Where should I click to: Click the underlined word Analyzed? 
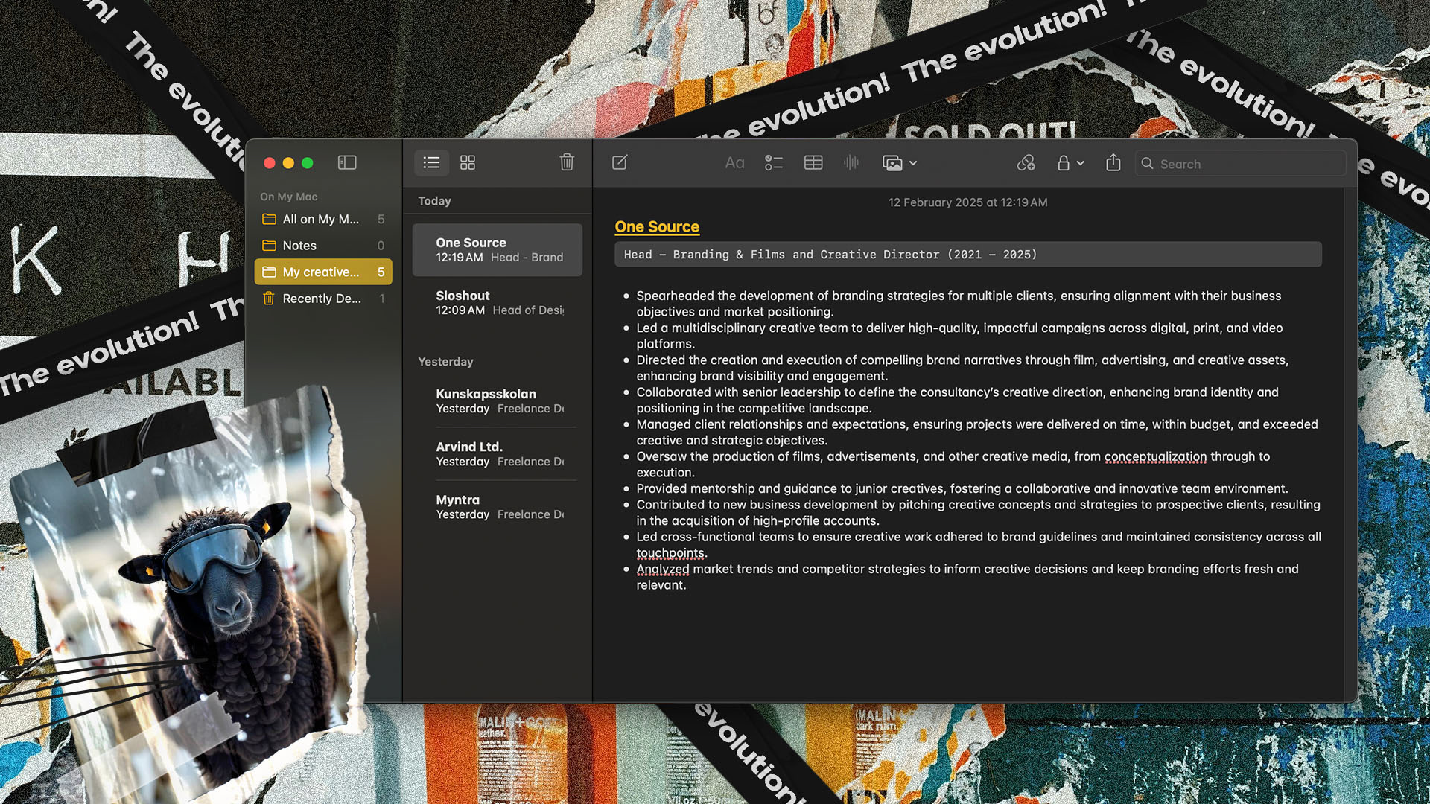663,569
